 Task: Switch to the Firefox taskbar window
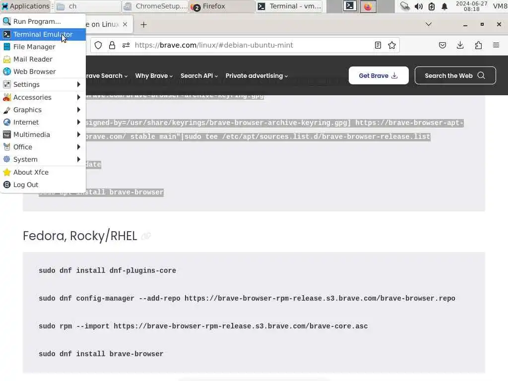(222, 6)
